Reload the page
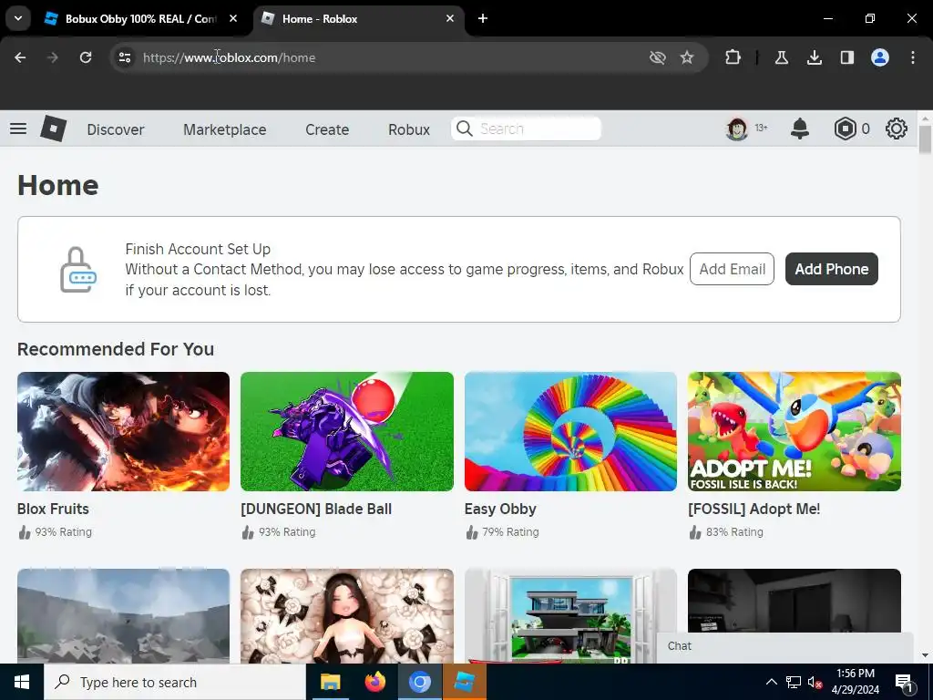The width and height of the screenshot is (933, 700). 86,57
